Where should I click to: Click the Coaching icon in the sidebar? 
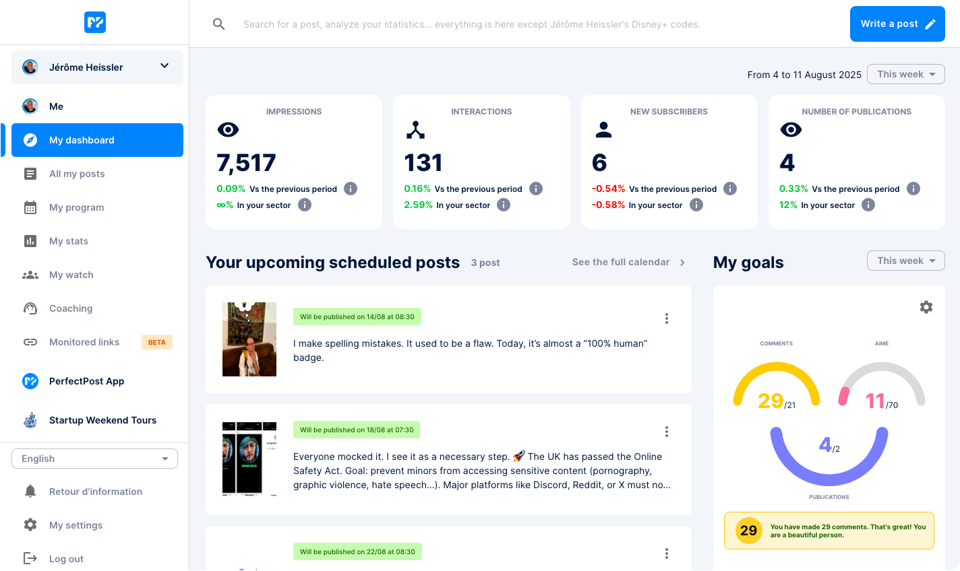(30, 308)
